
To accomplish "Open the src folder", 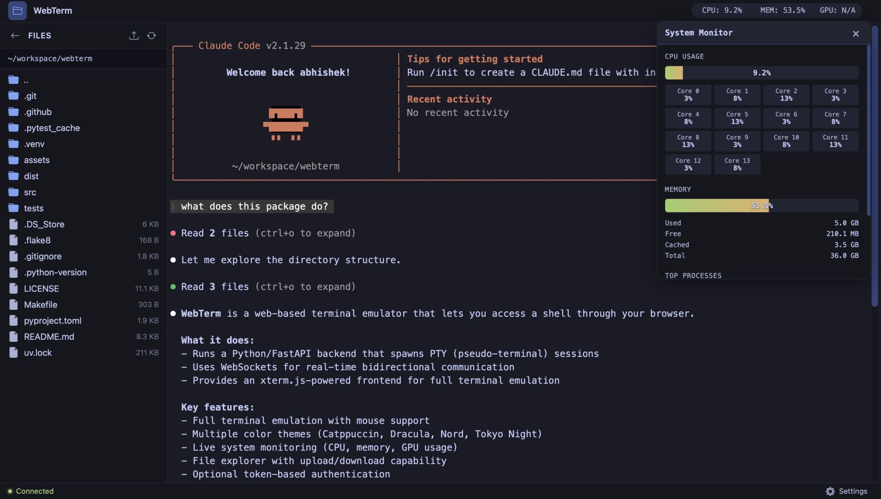I will point(83,192).
